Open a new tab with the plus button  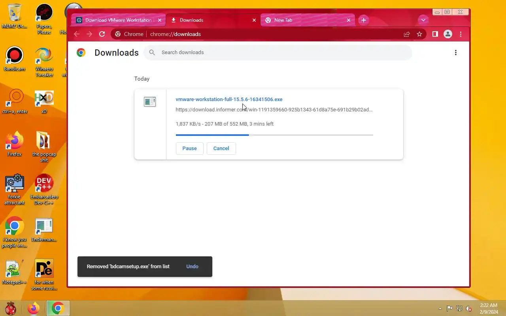[x=364, y=20]
